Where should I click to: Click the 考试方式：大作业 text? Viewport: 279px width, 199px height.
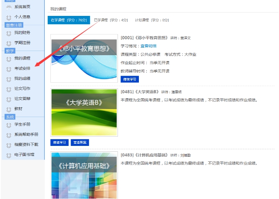coord(180,54)
